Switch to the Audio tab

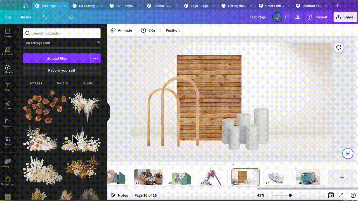[88, 83]
